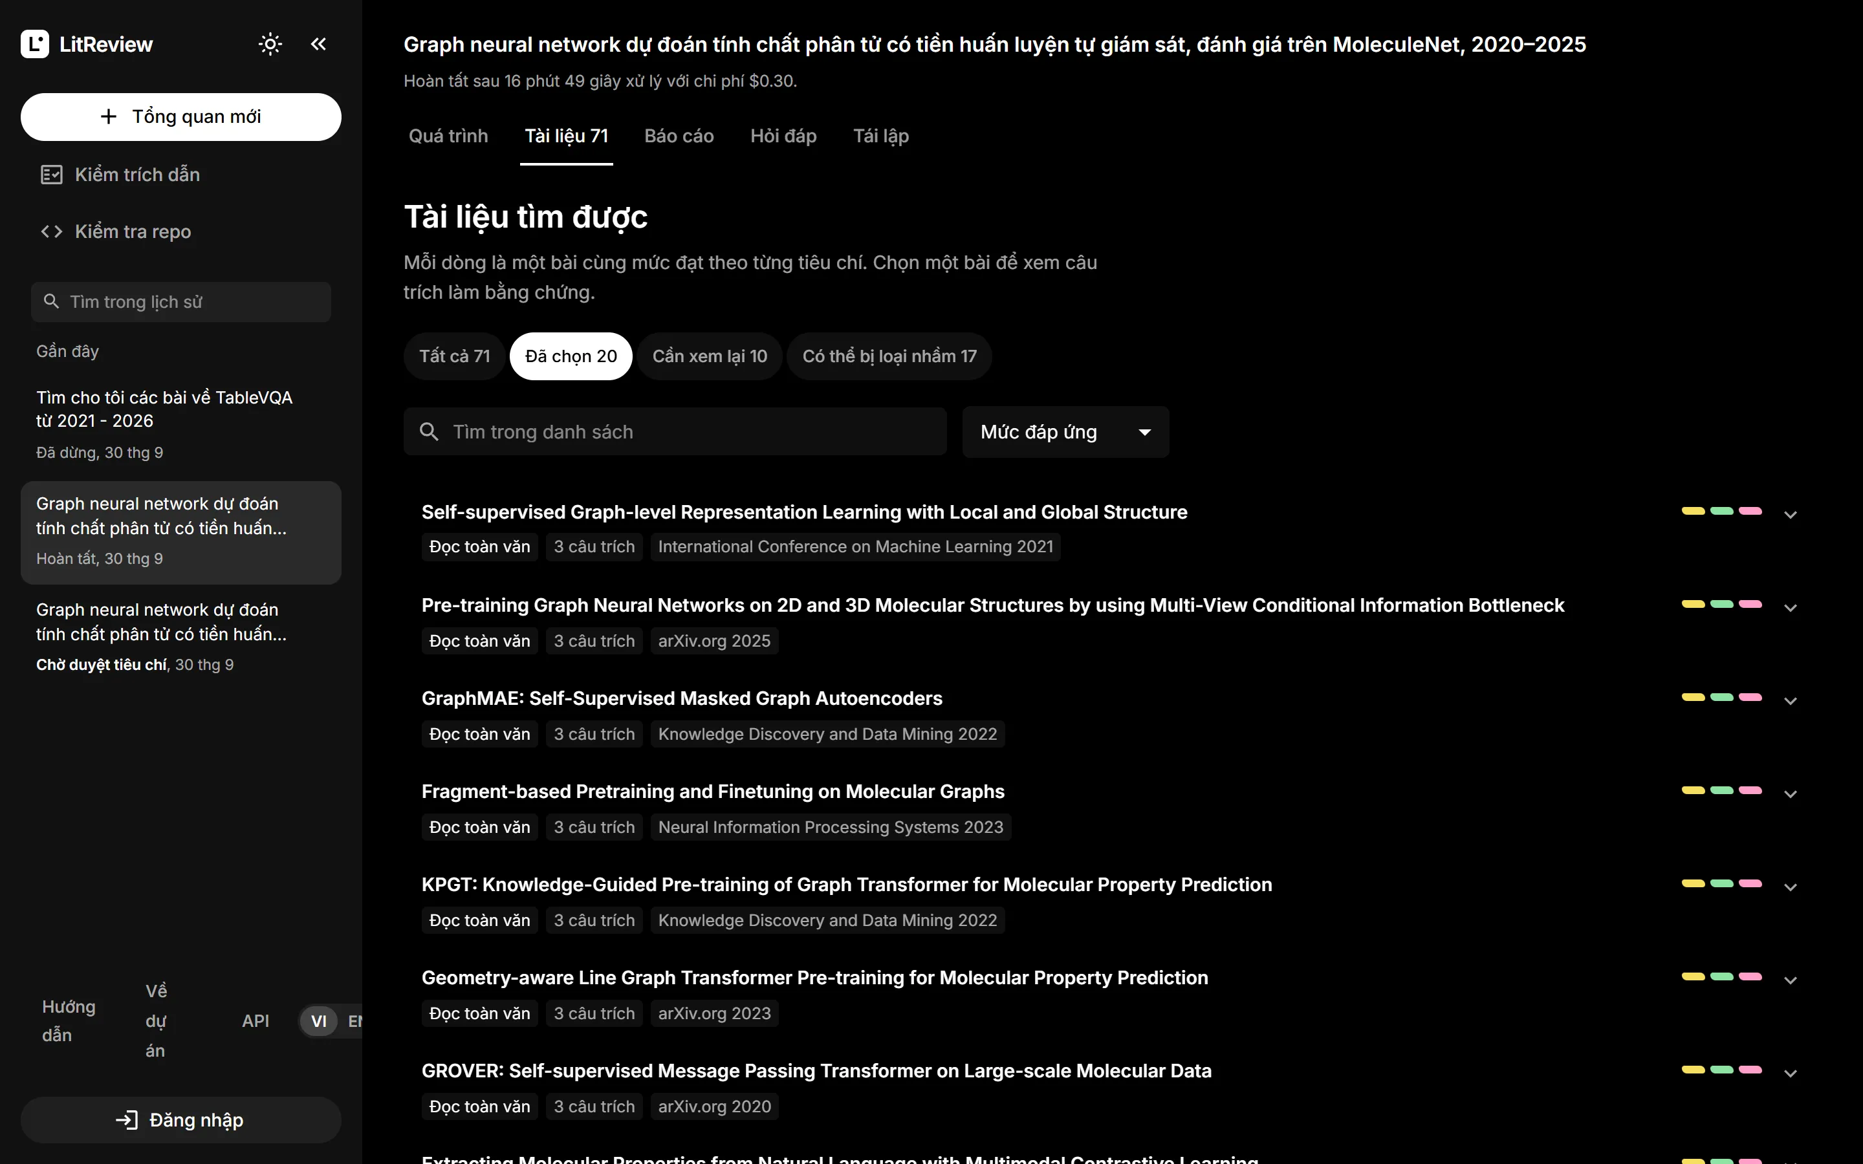Expand the GROVER paper row chevron
Viewport: 1863px width, 1164px height.
[1791, 1073]
